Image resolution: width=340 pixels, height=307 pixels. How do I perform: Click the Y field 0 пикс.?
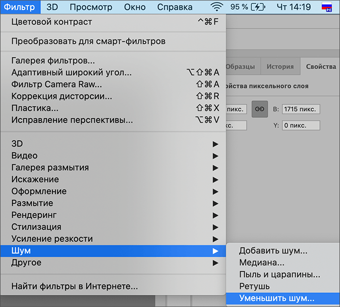tap(301, 126)
